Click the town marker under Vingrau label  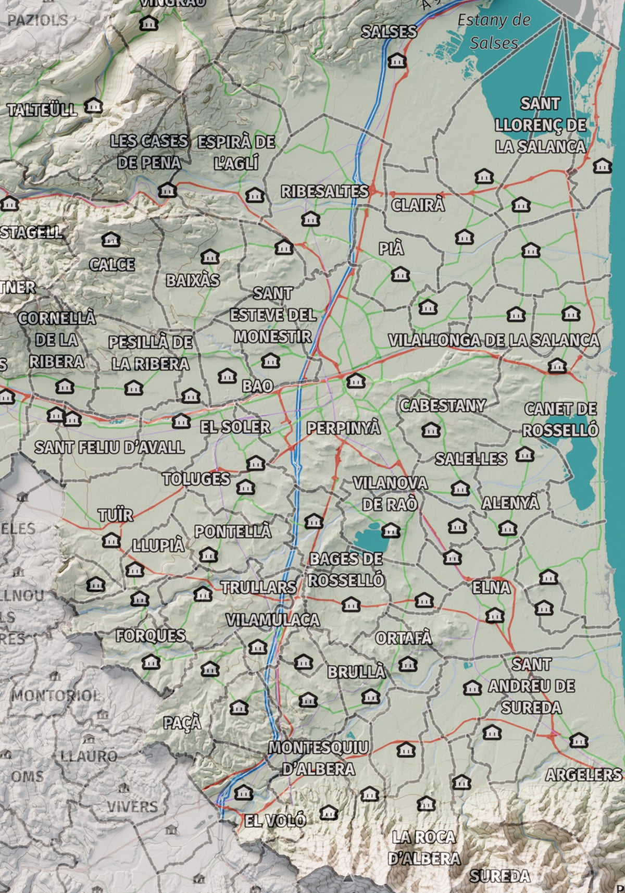point(149,23)
